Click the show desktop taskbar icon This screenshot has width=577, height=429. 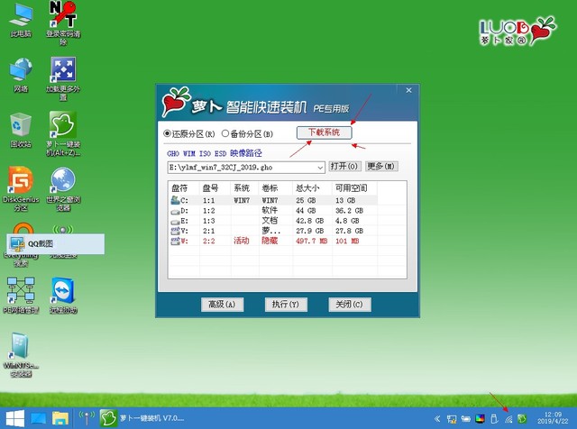tap(38, 418)
